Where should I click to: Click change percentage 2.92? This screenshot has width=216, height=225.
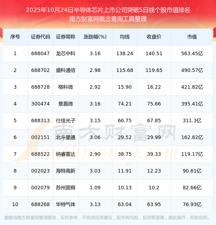(x=95, y=87)
